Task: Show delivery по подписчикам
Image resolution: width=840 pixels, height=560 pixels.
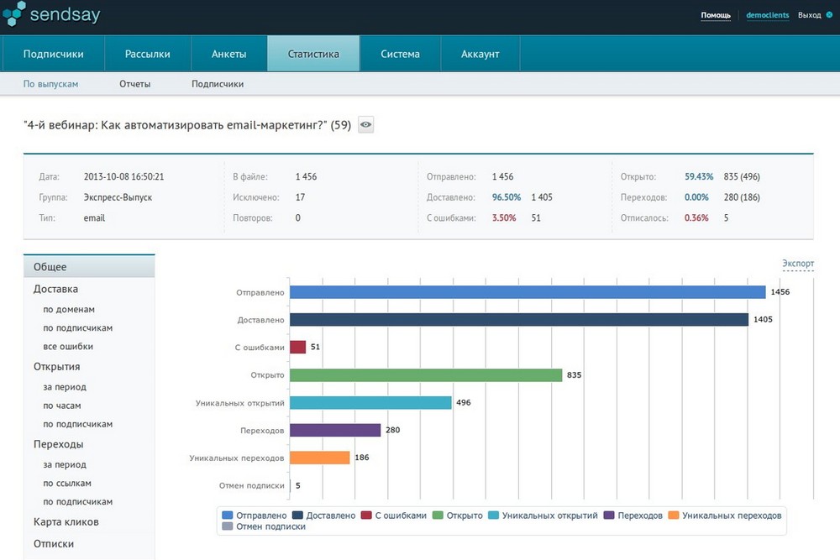Action: 77,328
